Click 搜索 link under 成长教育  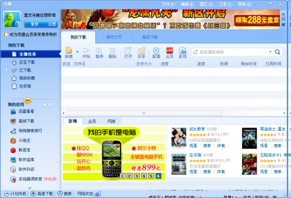click(x=207, y=146)
